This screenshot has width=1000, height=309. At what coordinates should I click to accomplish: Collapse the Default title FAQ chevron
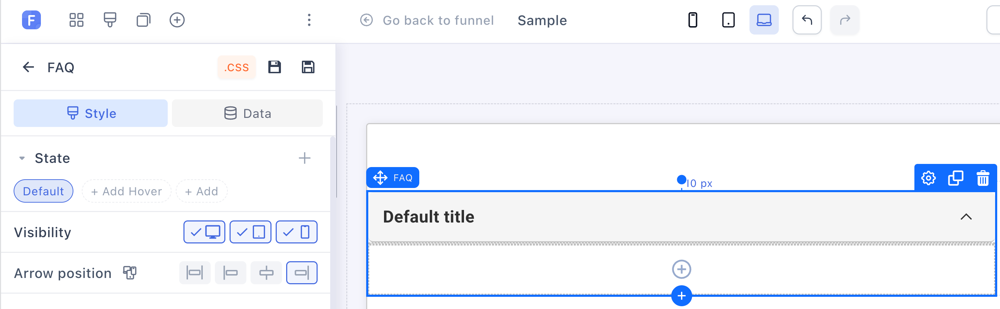(x=966, y=217)
